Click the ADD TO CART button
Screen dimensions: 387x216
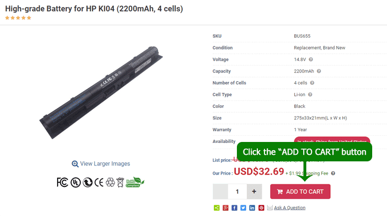click(x=300, y=191)
